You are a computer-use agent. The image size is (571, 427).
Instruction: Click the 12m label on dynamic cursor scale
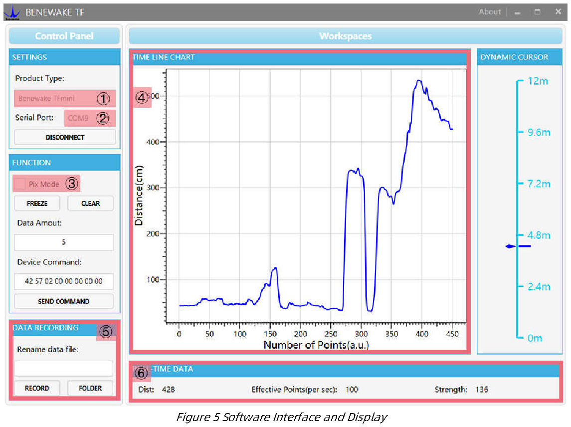click(x=538, y=81)
